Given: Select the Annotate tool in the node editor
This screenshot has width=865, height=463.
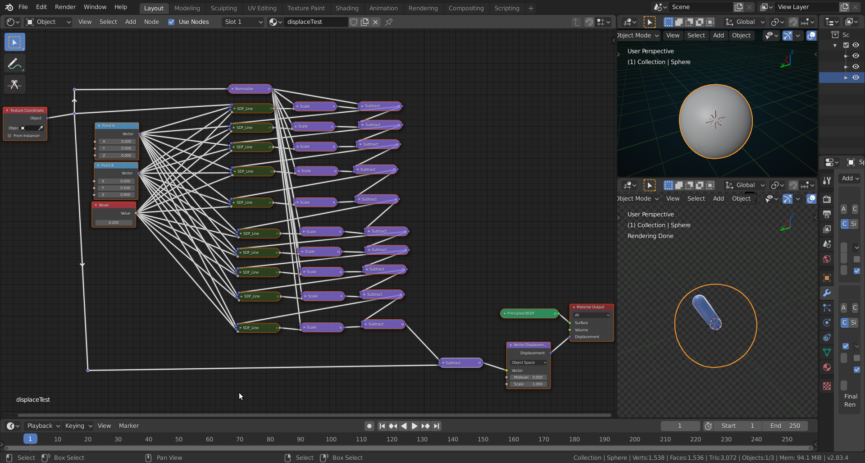Looking at the screenshot, I should point(14,63).
